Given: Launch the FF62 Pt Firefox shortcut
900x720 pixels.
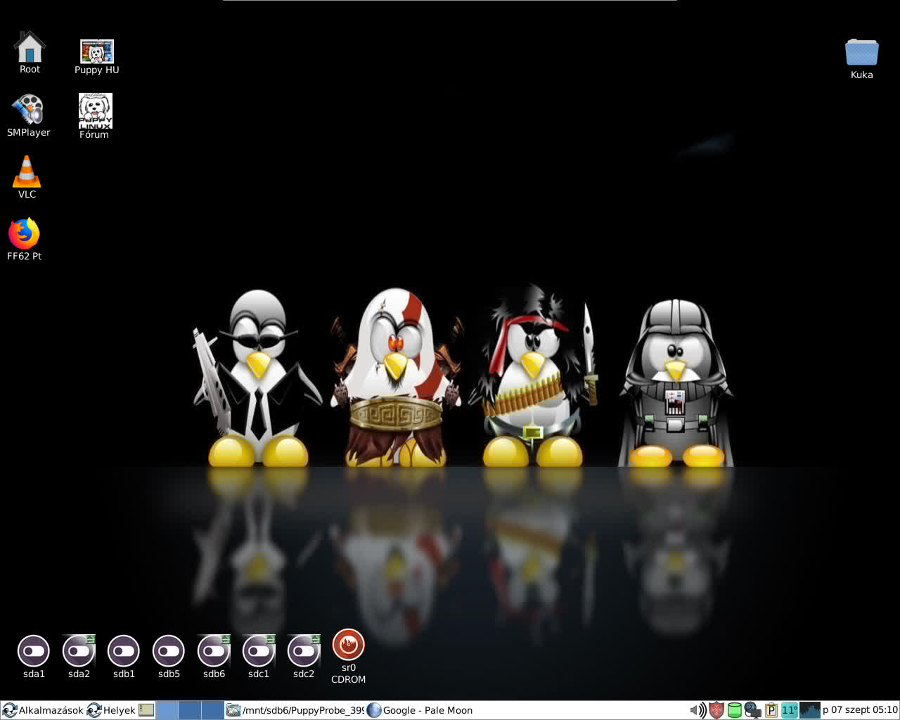Looking at the screenshot, I should point(24,234).
